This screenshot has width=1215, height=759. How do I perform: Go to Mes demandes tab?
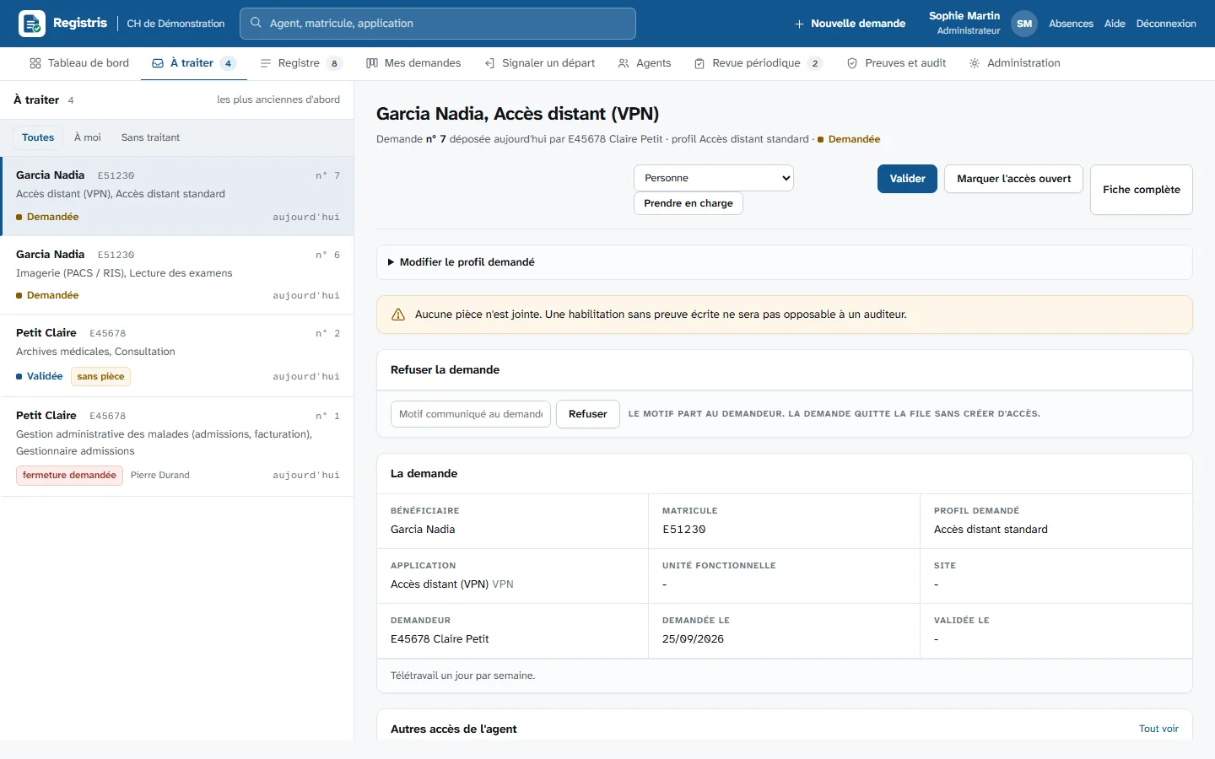click(x=413, y=63)
